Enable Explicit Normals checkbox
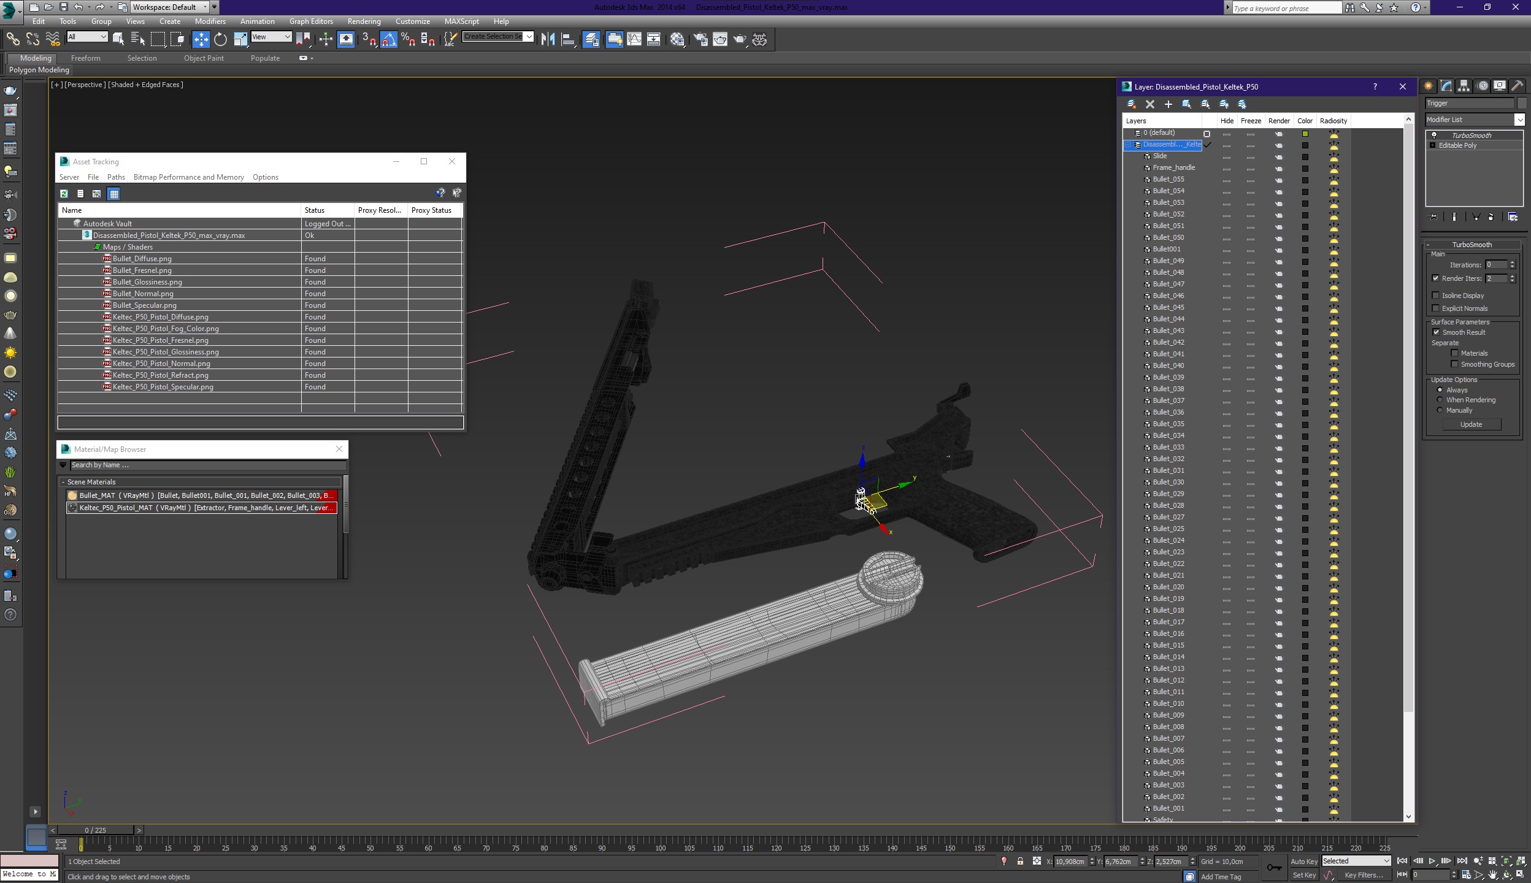 tap(1435, 308)
